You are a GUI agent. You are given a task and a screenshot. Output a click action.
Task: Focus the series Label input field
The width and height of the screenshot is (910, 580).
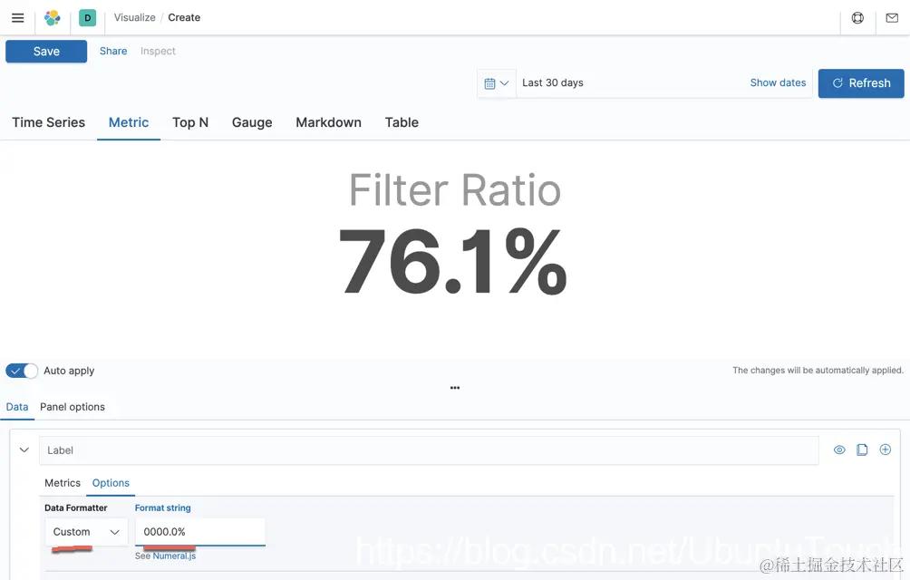tap(429, 450)
